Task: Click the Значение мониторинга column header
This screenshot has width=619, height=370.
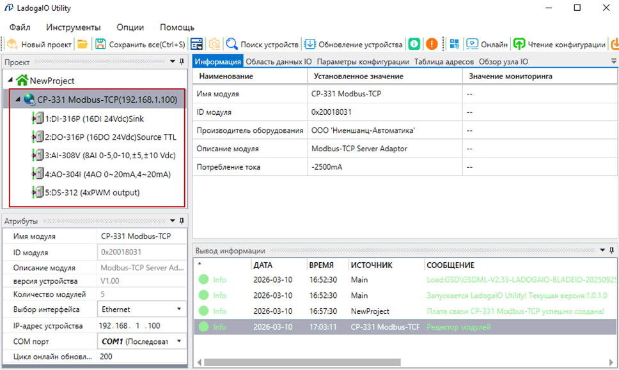Action: tap(540, 76)
